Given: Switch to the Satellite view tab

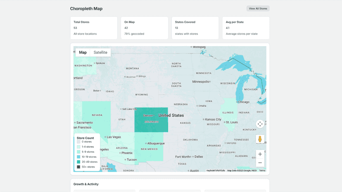Looking at the screenshot, I should tap(100, 52).
